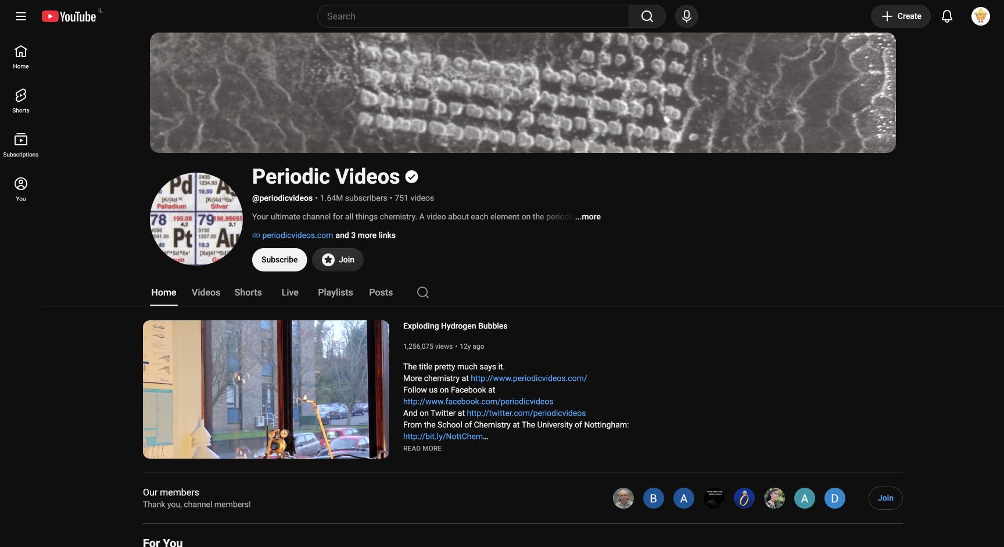
Task: Open the bit.ly/NottChem link
Action: (x=443, y=437)
